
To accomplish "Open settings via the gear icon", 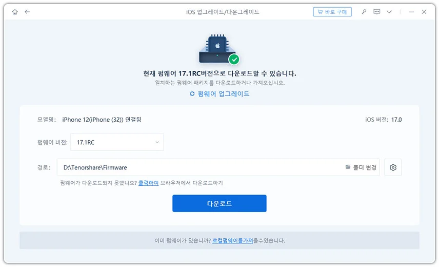I will tap(393, 167).
